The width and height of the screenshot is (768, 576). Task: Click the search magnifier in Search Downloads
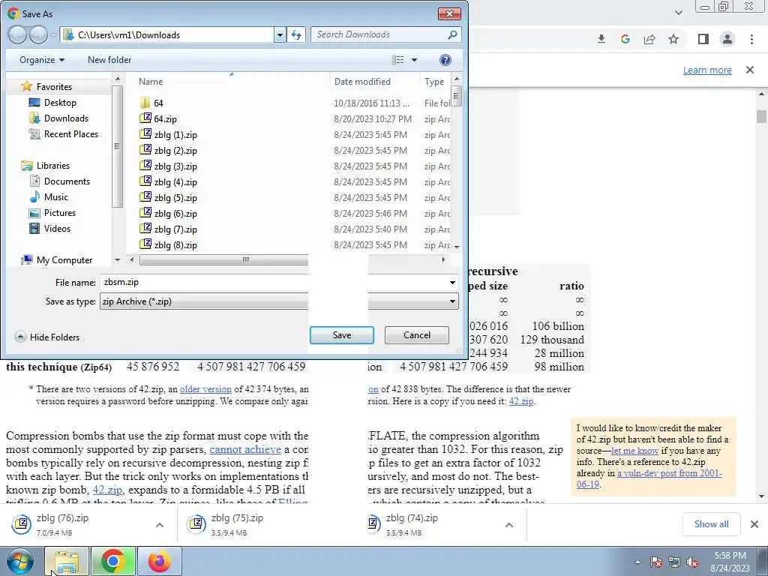[x=452, y=34]
